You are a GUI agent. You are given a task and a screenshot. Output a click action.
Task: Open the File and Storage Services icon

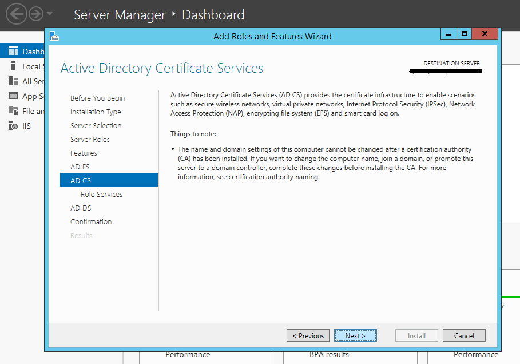point(13,111)
